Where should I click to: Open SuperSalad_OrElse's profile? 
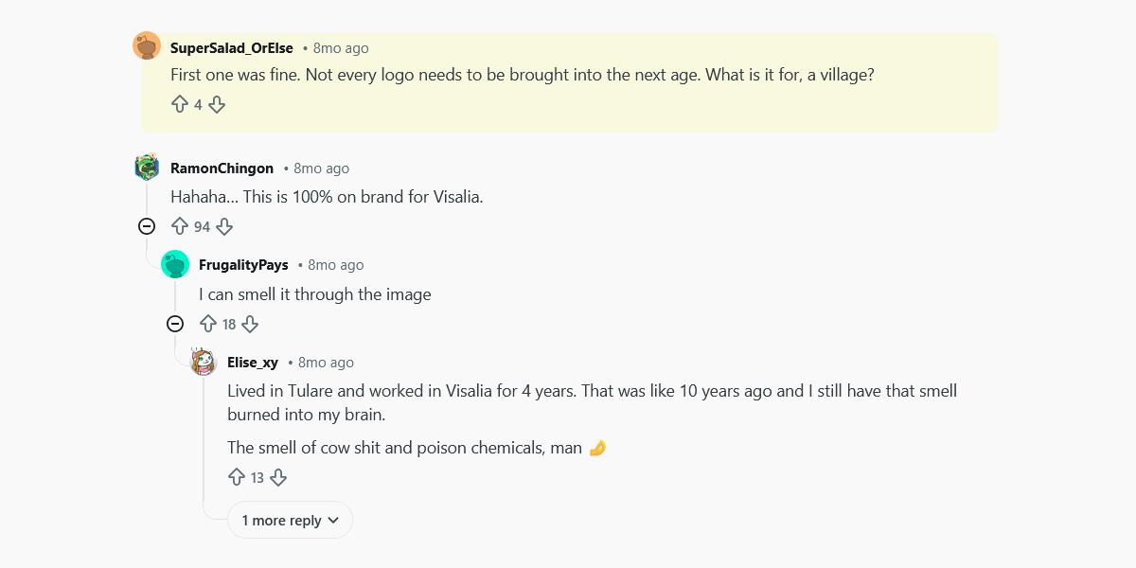(x=230, y=47)
